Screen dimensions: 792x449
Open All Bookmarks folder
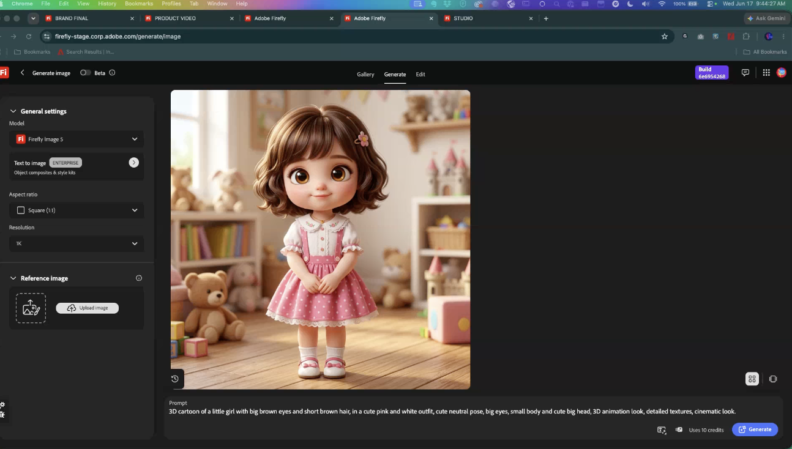pyautogui.click(x=765, y=52)
